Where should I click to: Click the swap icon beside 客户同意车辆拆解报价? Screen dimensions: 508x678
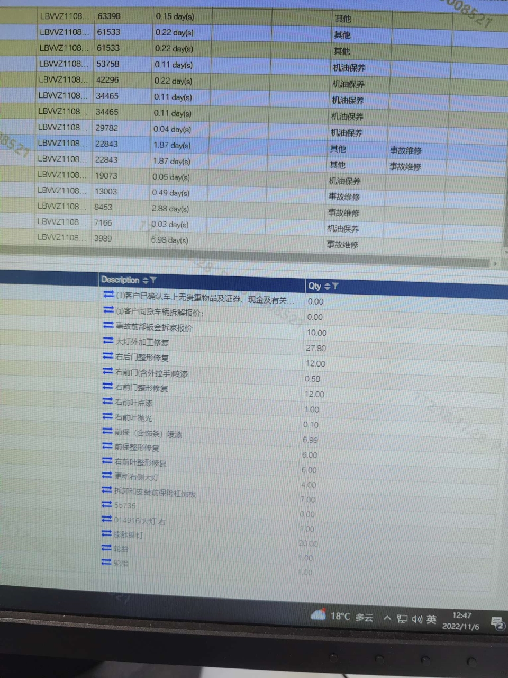tap(108, 309)
